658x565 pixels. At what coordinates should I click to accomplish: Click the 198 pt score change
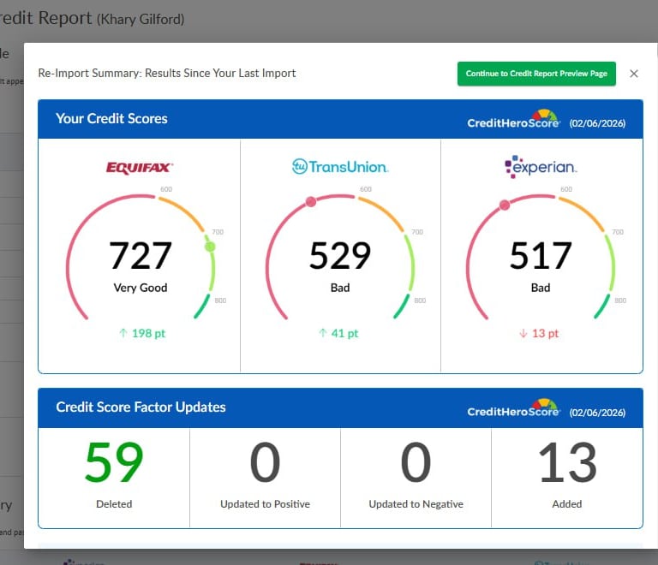click(x=148, y=334)
